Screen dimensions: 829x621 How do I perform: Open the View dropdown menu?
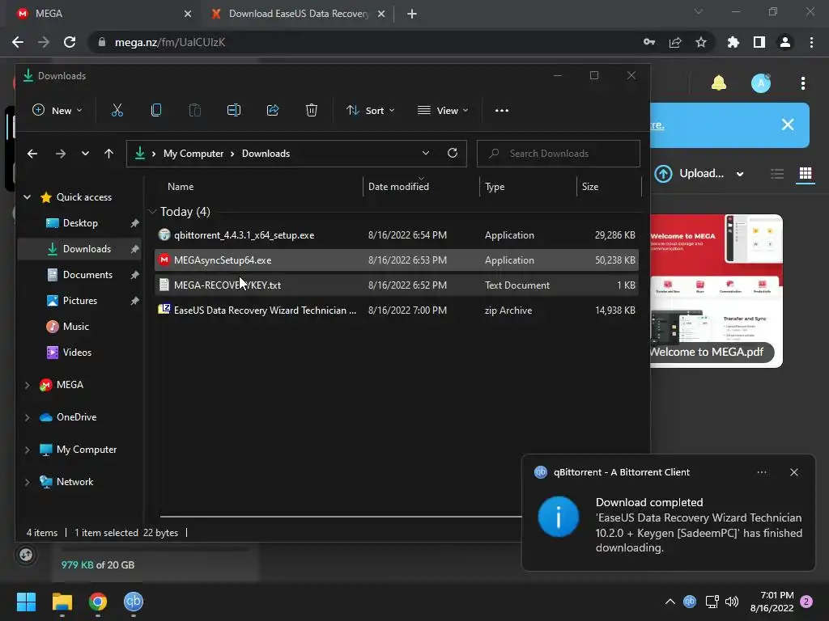(443, 110)
